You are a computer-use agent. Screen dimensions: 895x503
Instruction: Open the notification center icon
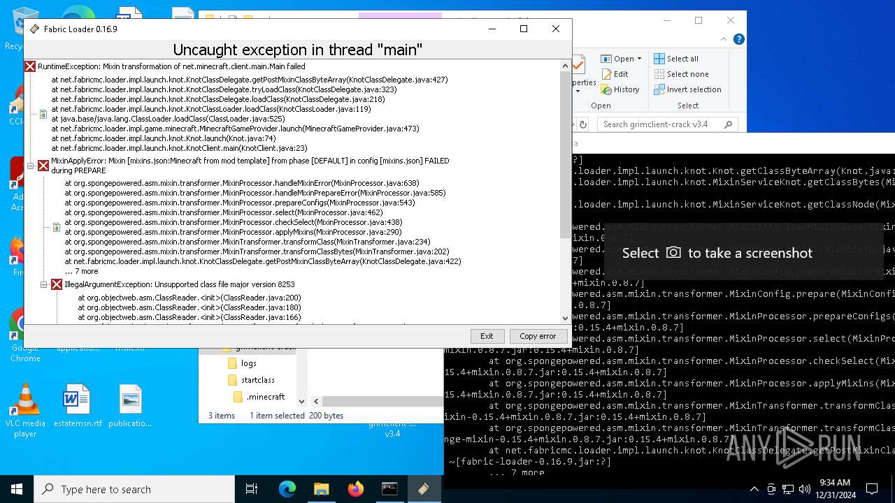[872, 489]
